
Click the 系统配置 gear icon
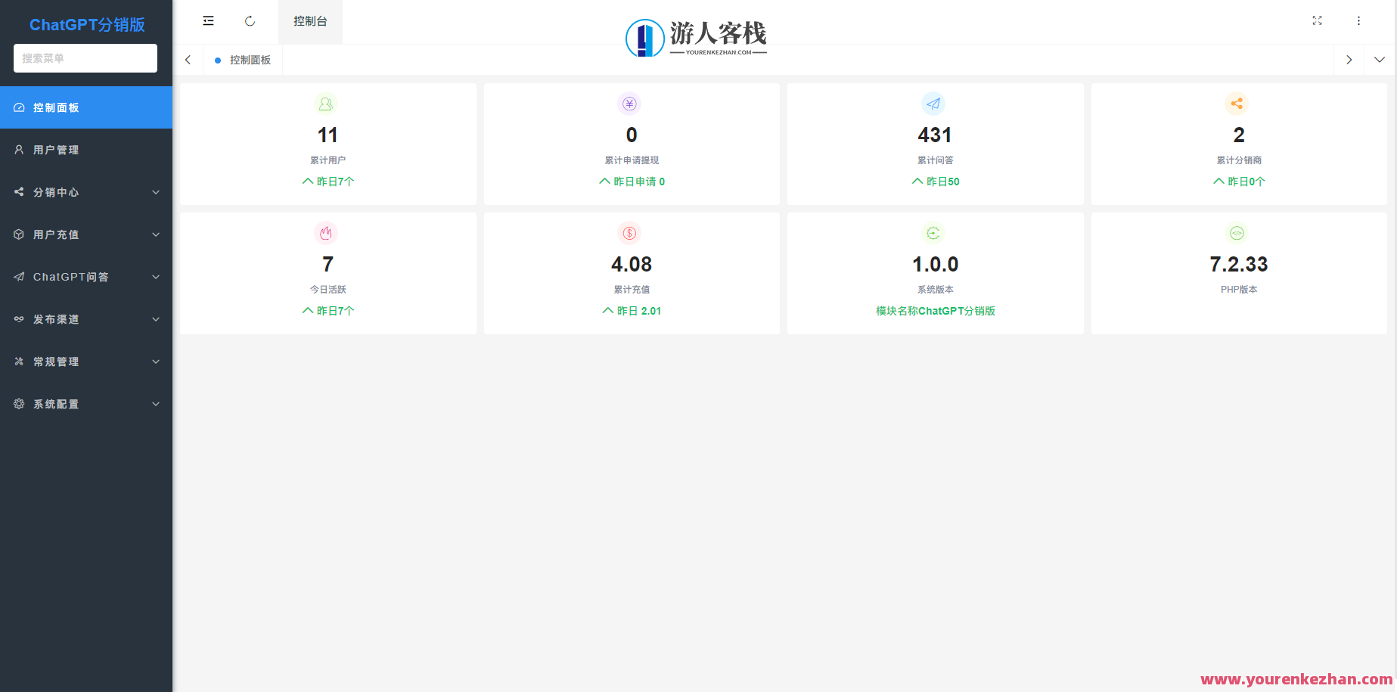tap(18, 404)
